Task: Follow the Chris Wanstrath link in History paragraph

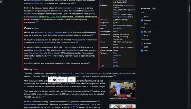Action: tap(63, 73)
